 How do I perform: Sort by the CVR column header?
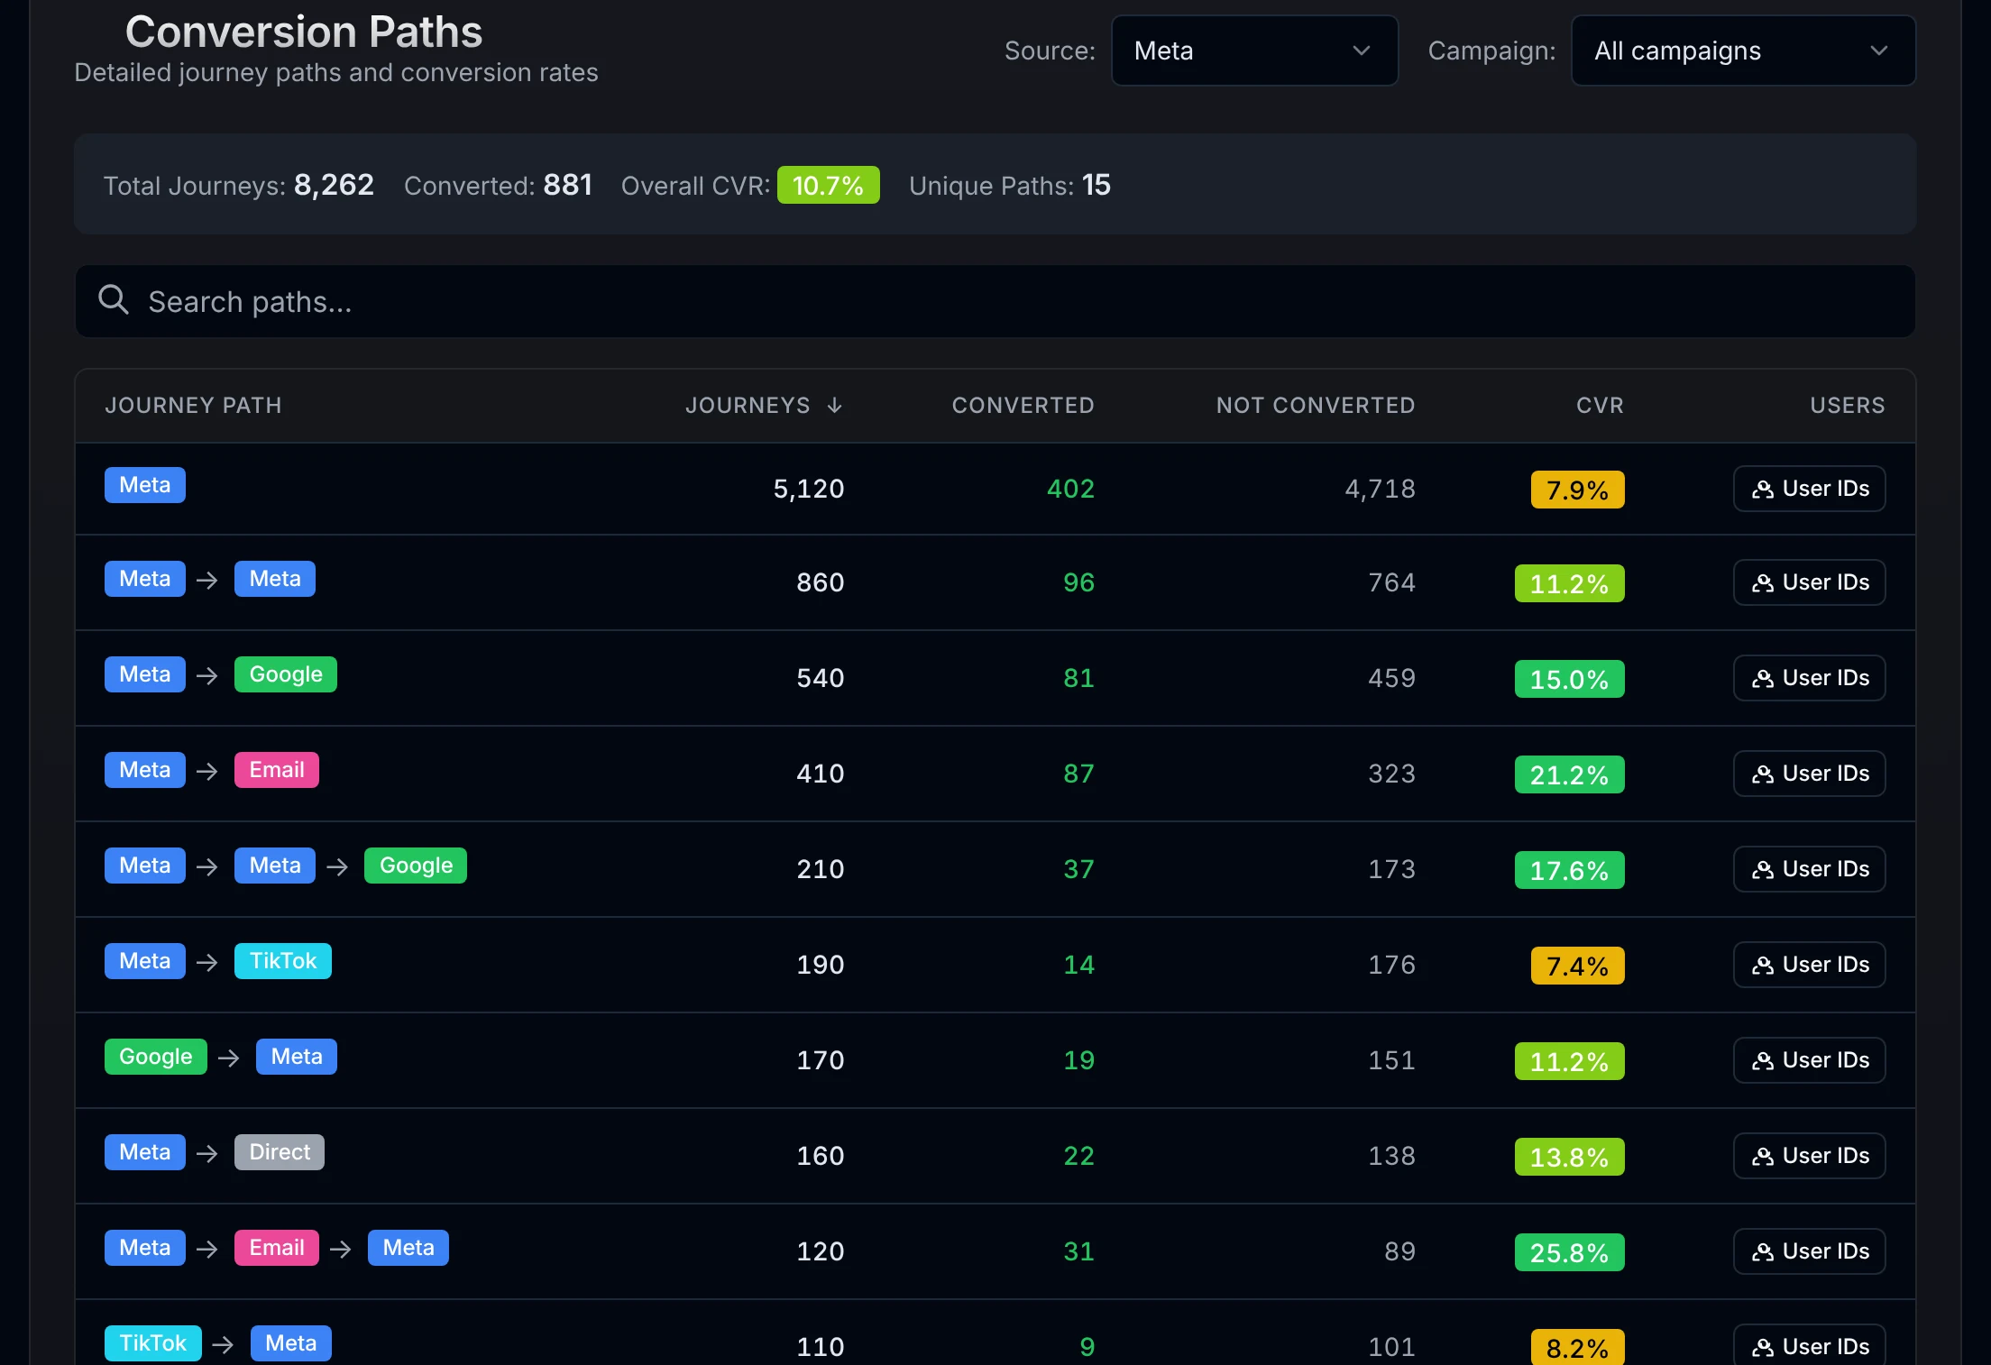[x=1601, y=406]
